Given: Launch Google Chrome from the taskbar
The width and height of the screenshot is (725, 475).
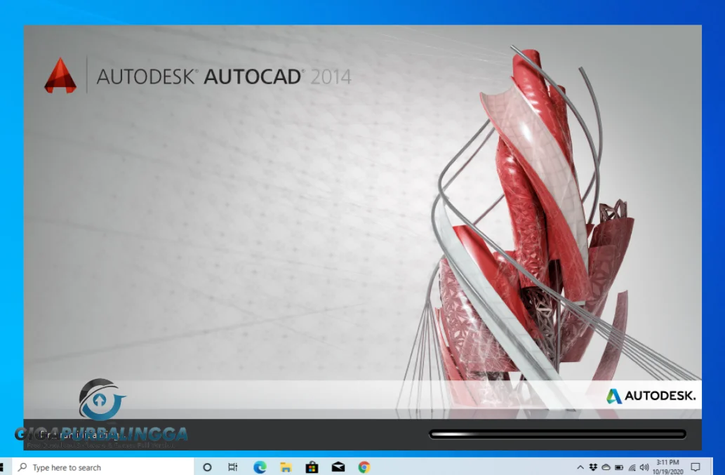Looking at the screenshot, I should (x=364, y=467).
